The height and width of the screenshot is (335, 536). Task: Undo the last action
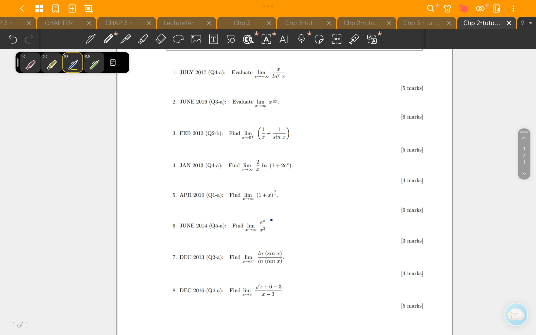tap(13, 39)
